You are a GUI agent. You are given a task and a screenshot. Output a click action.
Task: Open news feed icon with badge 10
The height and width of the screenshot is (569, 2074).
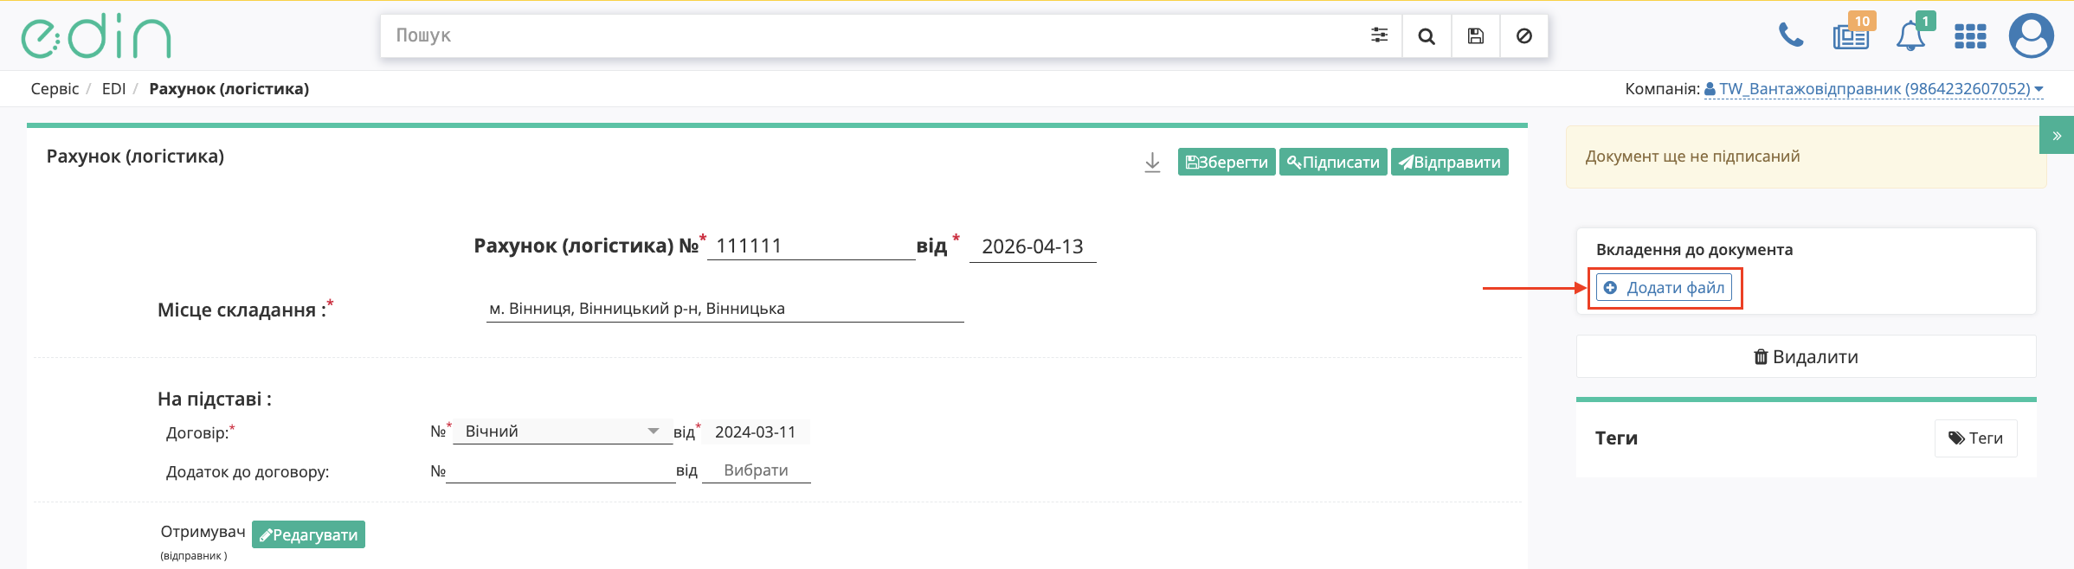(1851, 36)
